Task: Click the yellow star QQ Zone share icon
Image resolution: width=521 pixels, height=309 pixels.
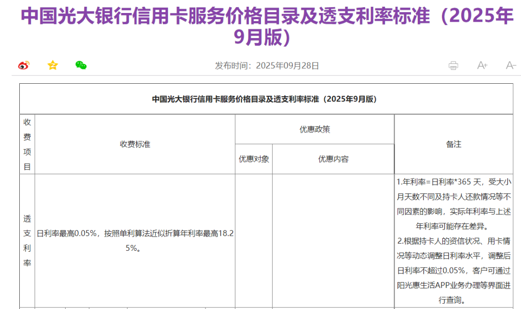Action: (x=53, y=65)
